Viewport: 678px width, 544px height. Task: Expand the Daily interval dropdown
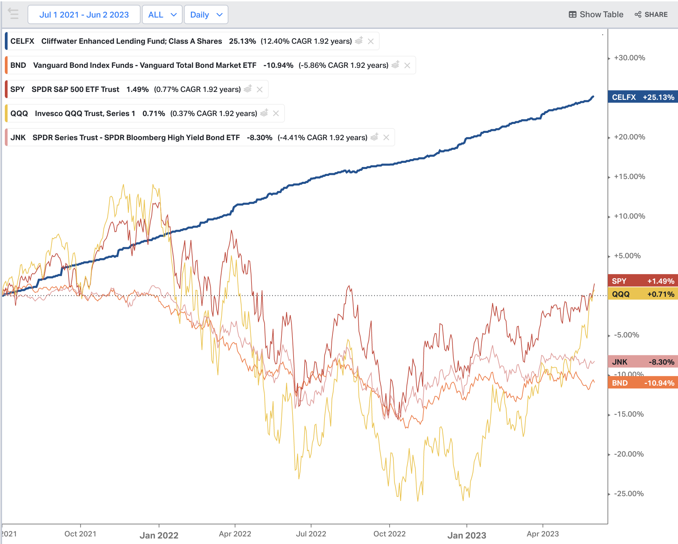(x=206, y=14)
